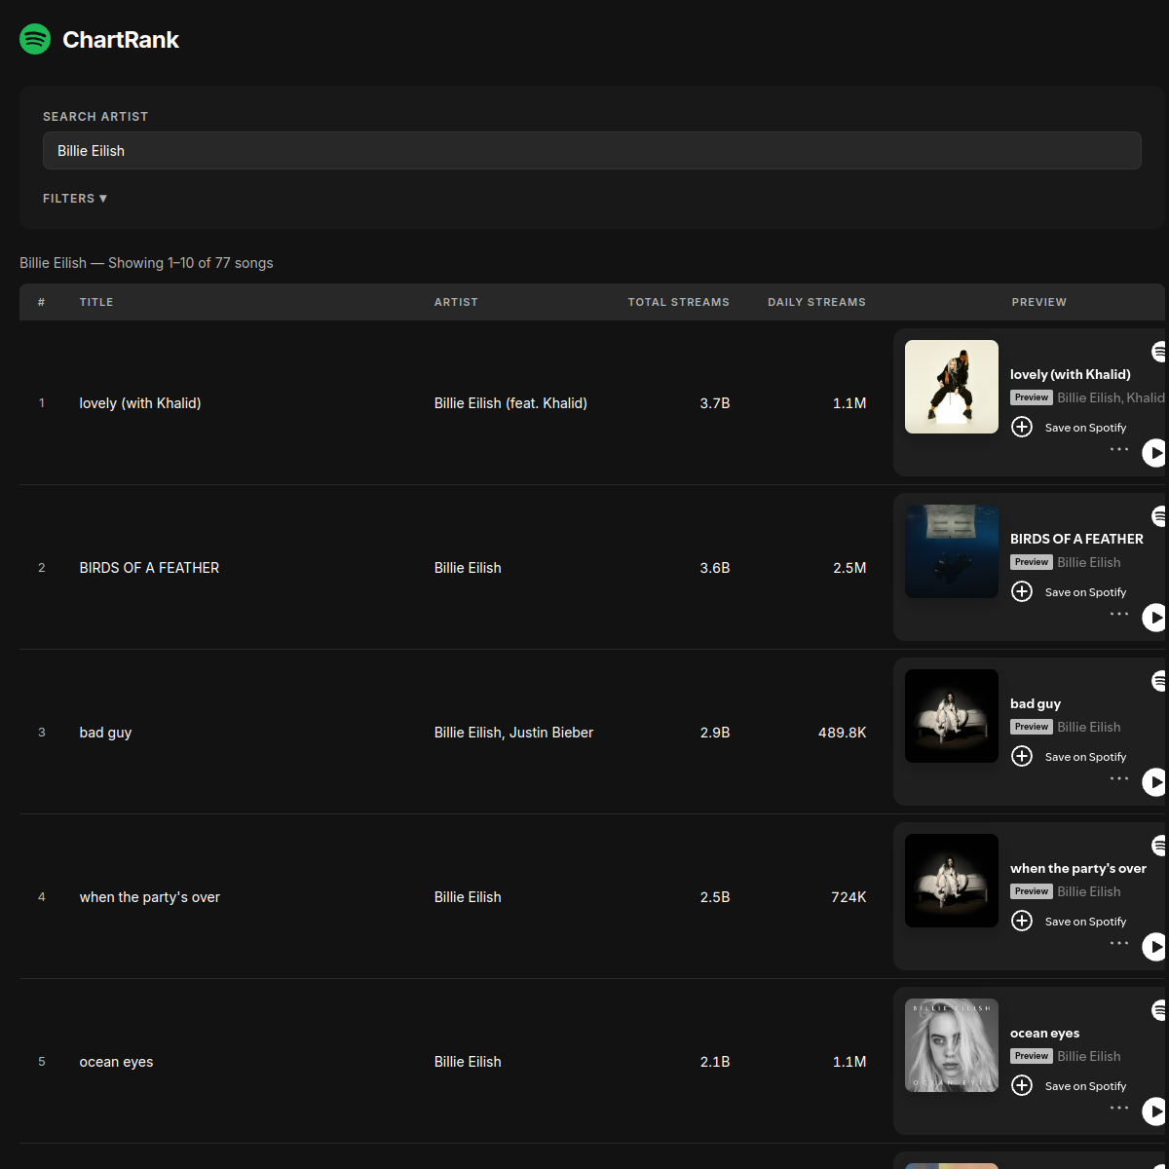
Task: Click the Billie Eilish search artist field
Action: point(591,151)
